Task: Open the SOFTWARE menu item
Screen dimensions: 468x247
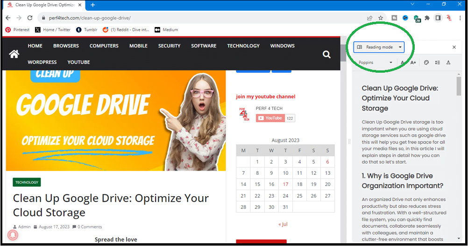Action: click(x=204, y=46)
